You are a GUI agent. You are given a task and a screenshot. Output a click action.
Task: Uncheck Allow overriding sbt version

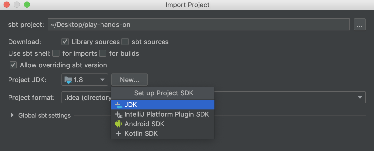pos(13,65)
